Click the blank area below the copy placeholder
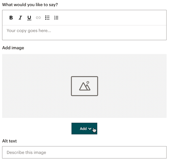Image resolution: width=169 pixels, height=161 pixels. (84, 37)
